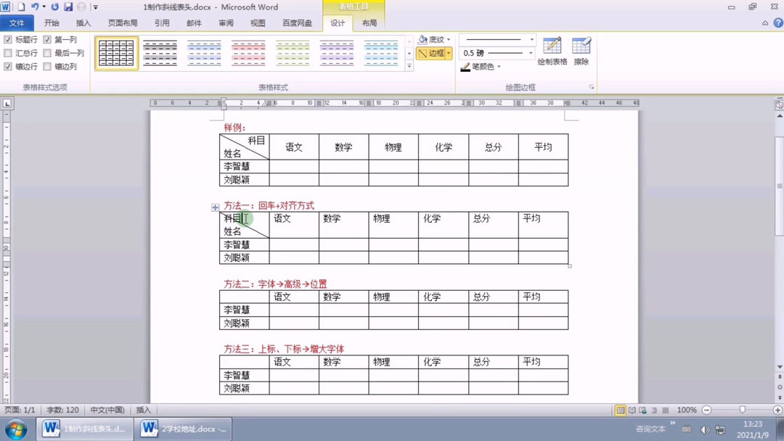784x441 pixels.
Task: Switch to the 布局 ribbon tab
Action: click(x=369, y=22)
